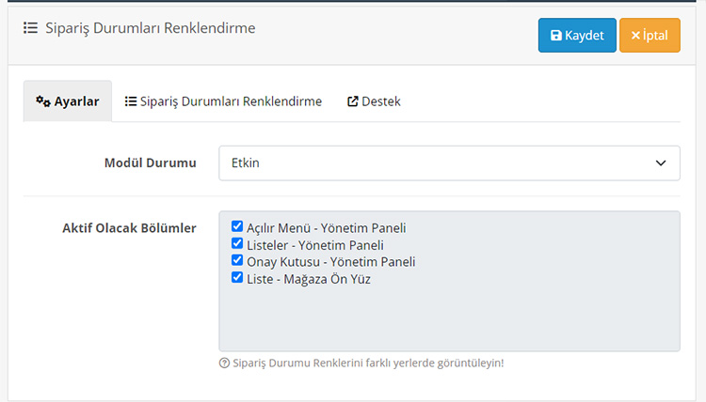Screen dimensions: 706x402
Task: Save settings with the Kaydet button
Action: coord(577,35)
